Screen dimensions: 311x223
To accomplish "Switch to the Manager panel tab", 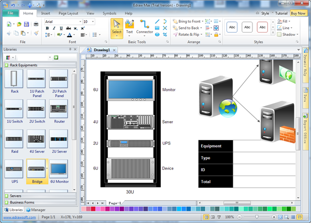I will click(35, 210).
